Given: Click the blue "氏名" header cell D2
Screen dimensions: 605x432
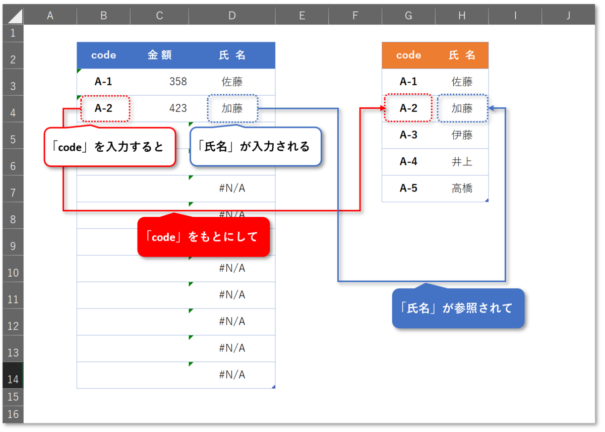Looking at the screenshot, I should (x=232, y=55).
